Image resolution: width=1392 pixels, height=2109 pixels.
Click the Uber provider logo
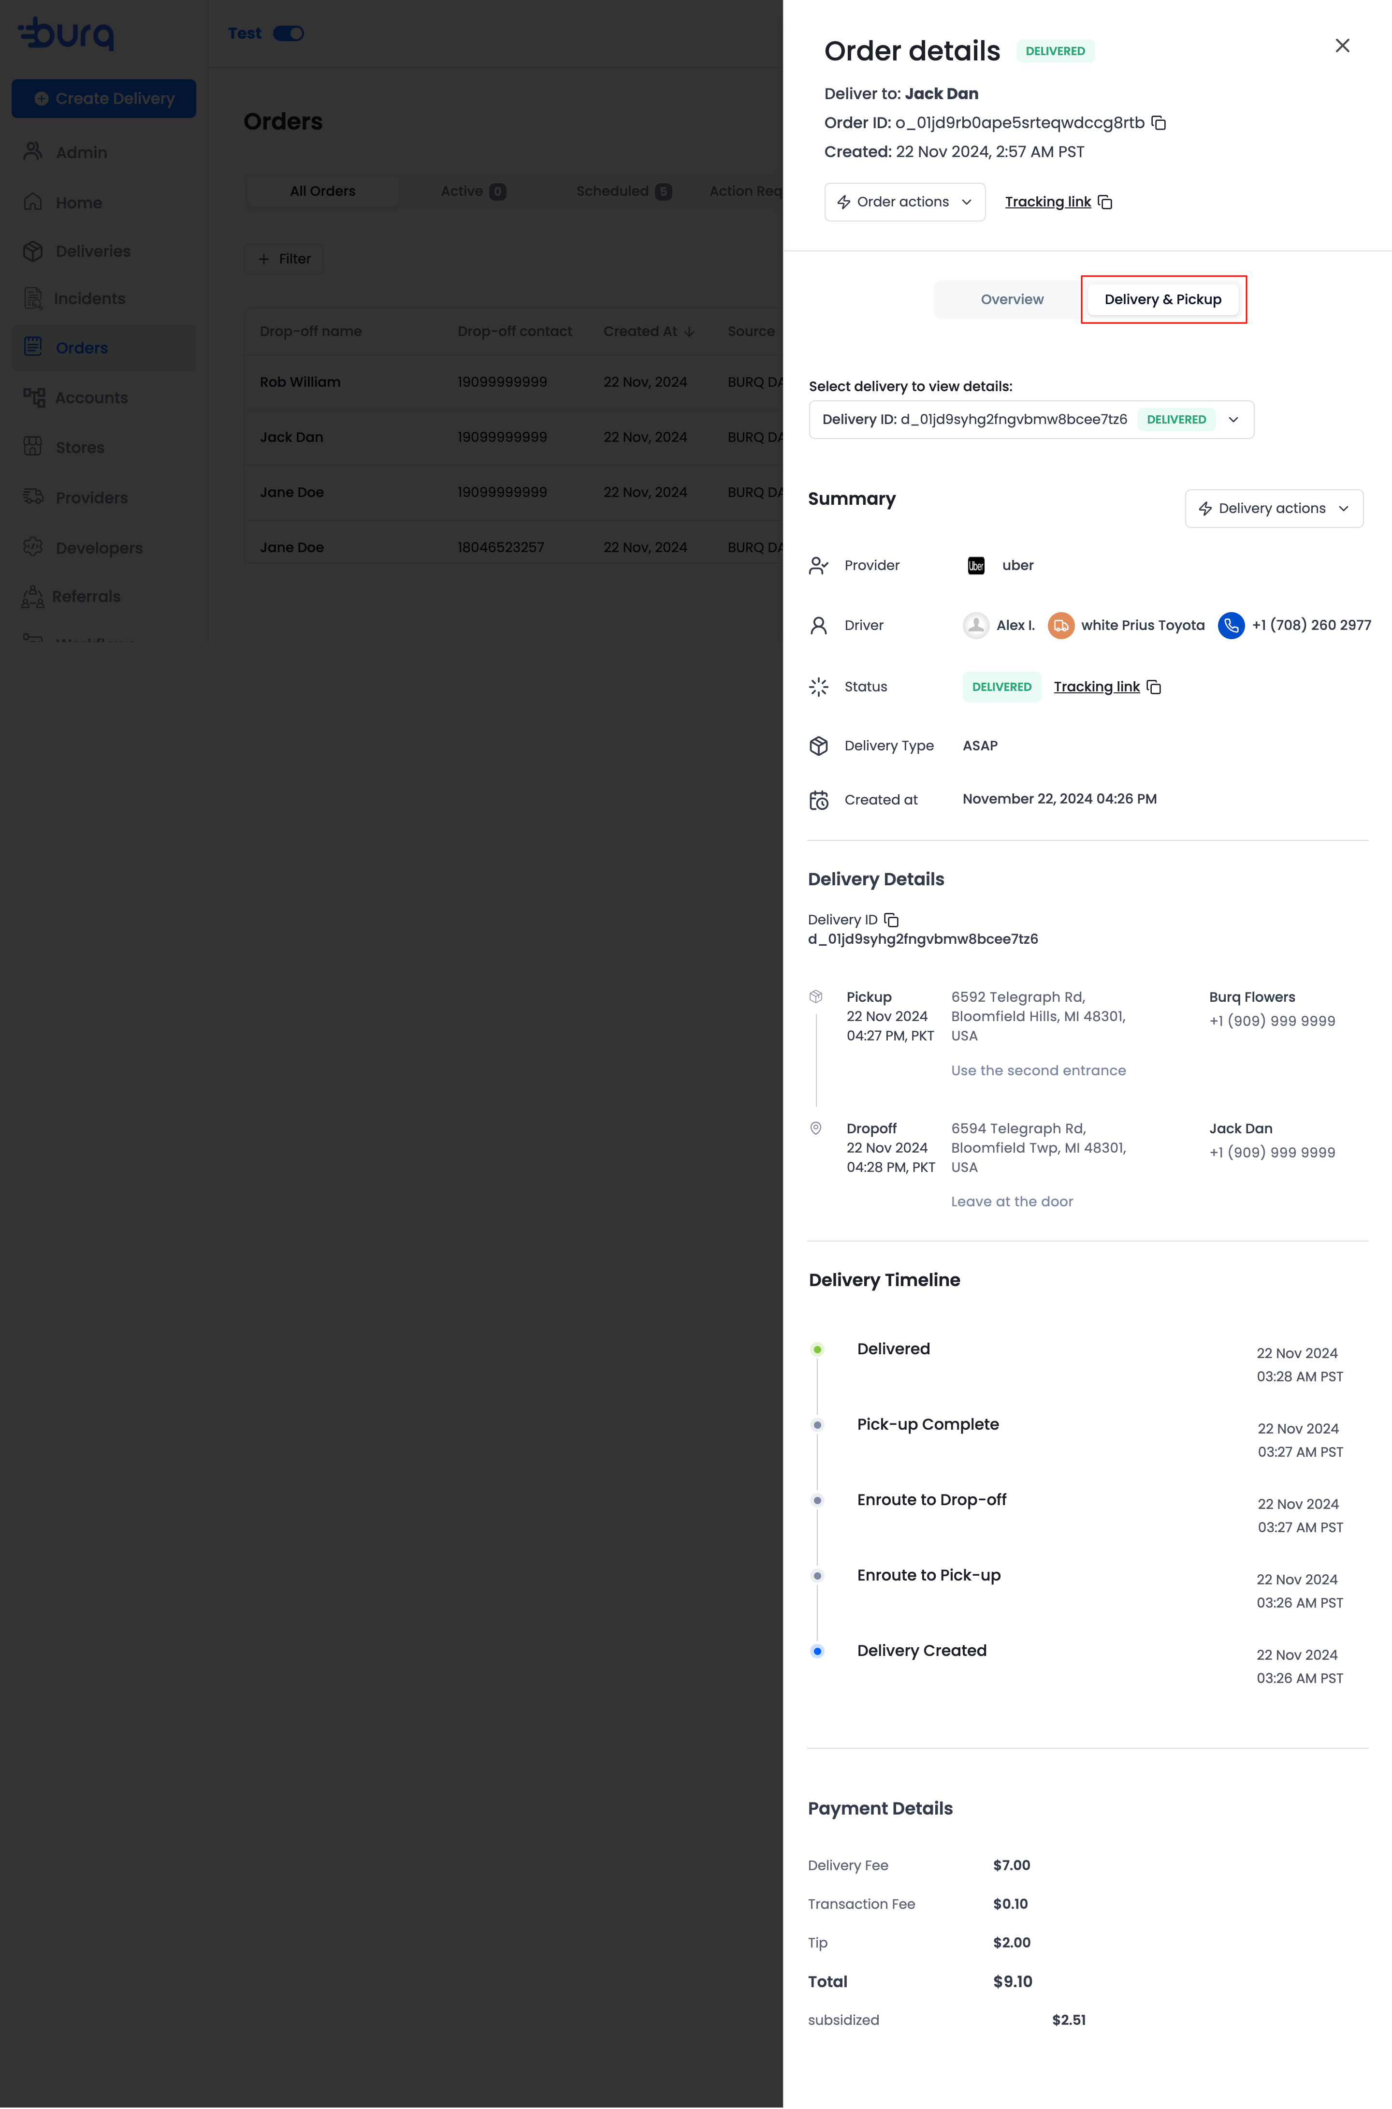pyautogui.click(x=976, y=566)
